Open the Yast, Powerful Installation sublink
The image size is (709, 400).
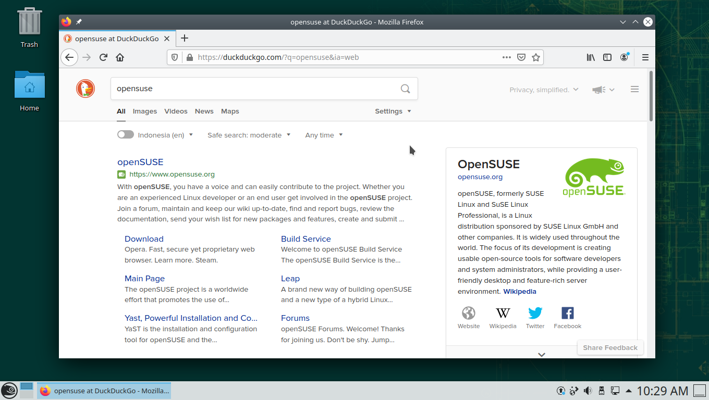coord(191,318)
